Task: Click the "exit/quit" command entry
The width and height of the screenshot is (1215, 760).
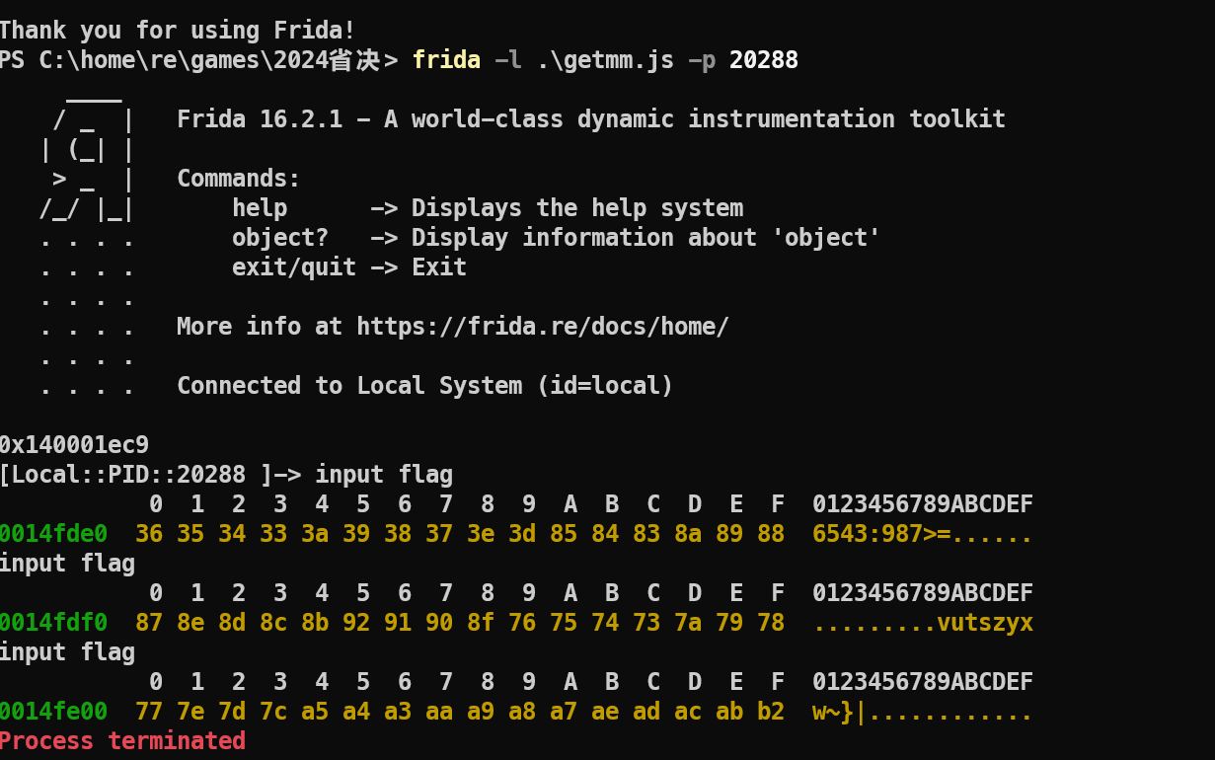Action: click(x=294, y=267)
